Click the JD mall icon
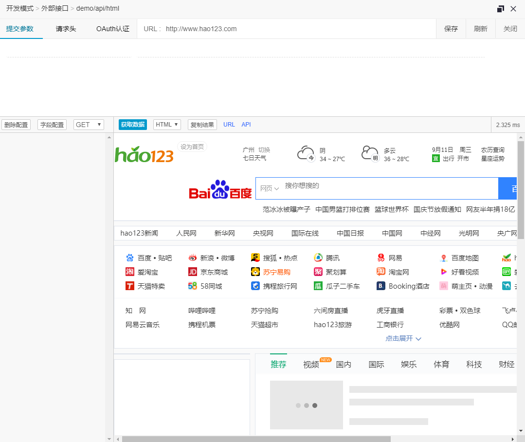 click(193, 272)
